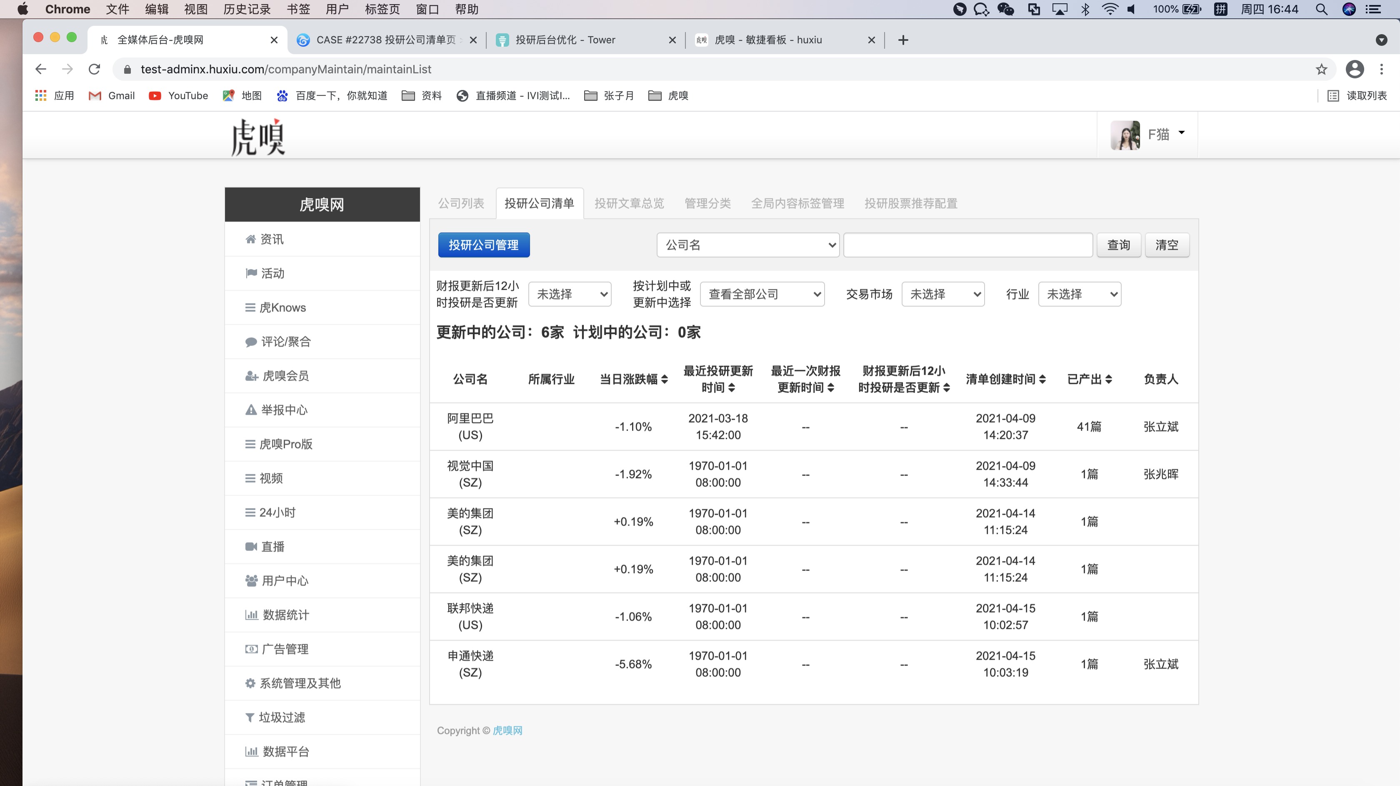
Task: Switch to the 投研文章总览 tab
Action: tap(629, 203)
